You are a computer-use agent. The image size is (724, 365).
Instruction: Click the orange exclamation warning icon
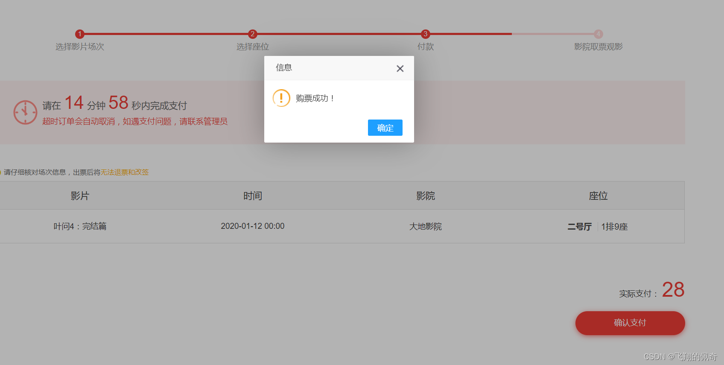[281, 98]
